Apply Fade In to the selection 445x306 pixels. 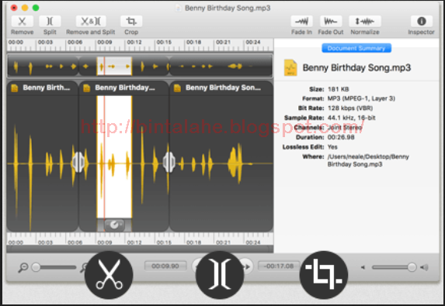[x=301, y=22]
